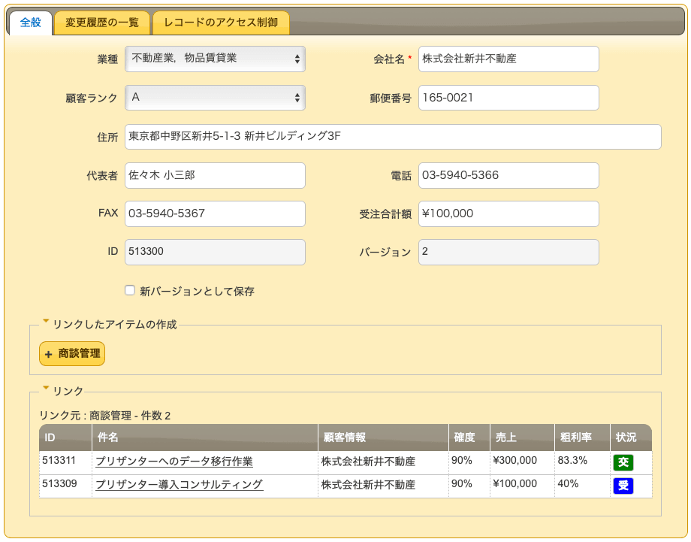The image size is (691, 542).
Task: Click the 郵便番号 field
Action: click(508, 98)
